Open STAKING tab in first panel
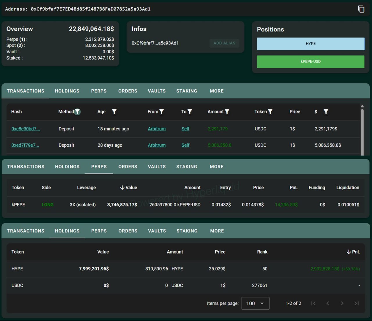This screenshot has height=321, width=372. 187,91
